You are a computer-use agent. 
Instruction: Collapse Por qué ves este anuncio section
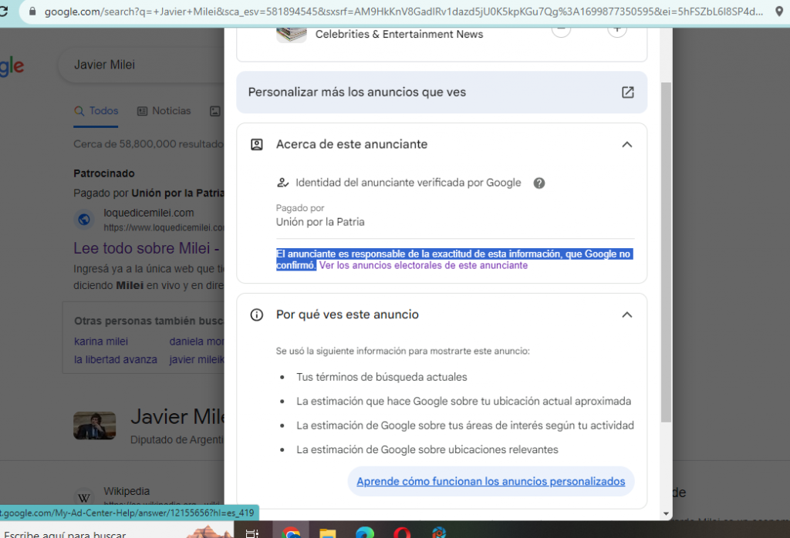(x=626, y=315)
